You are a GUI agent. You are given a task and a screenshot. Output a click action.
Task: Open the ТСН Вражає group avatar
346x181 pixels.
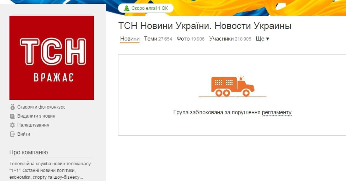click(x=52, y=58)
